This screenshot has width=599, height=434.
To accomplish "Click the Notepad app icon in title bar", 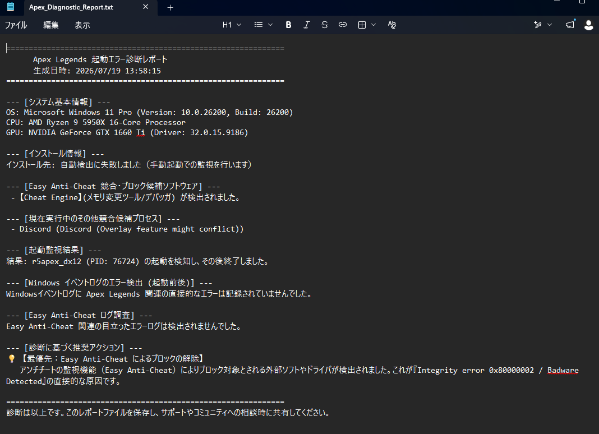I will click(x=11, y=7).
